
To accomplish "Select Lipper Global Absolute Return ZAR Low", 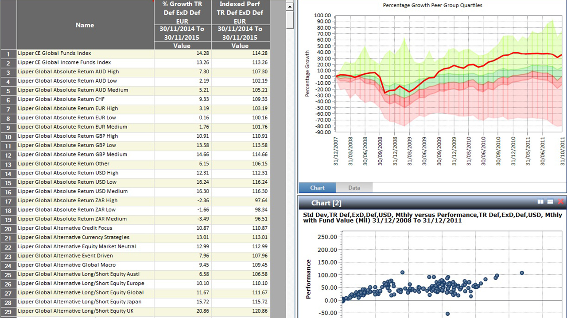I will pyautogui.click(x=66, y=209).
